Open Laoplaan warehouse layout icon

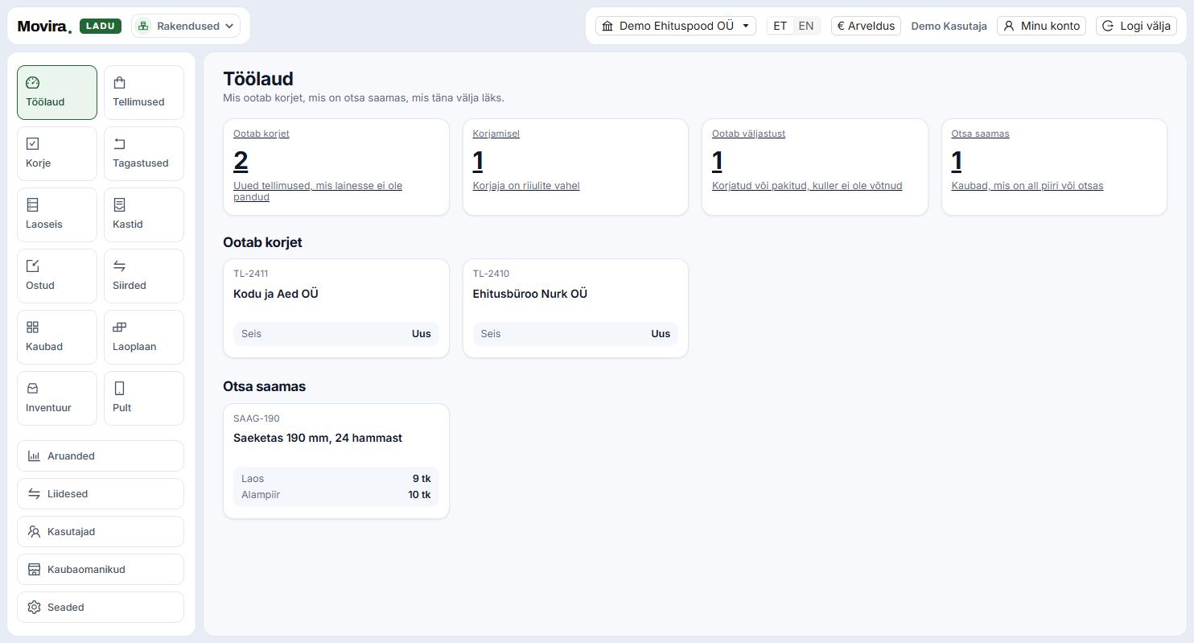(x=120, y=328)
